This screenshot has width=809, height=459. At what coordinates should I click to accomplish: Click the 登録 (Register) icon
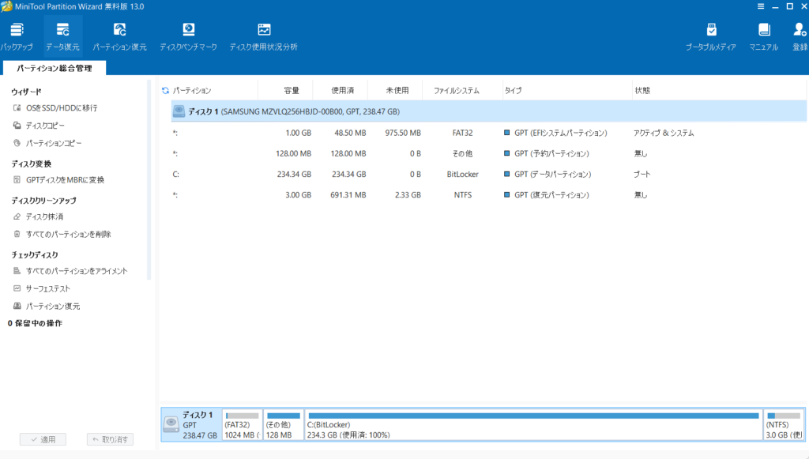[x=800, y=36]
